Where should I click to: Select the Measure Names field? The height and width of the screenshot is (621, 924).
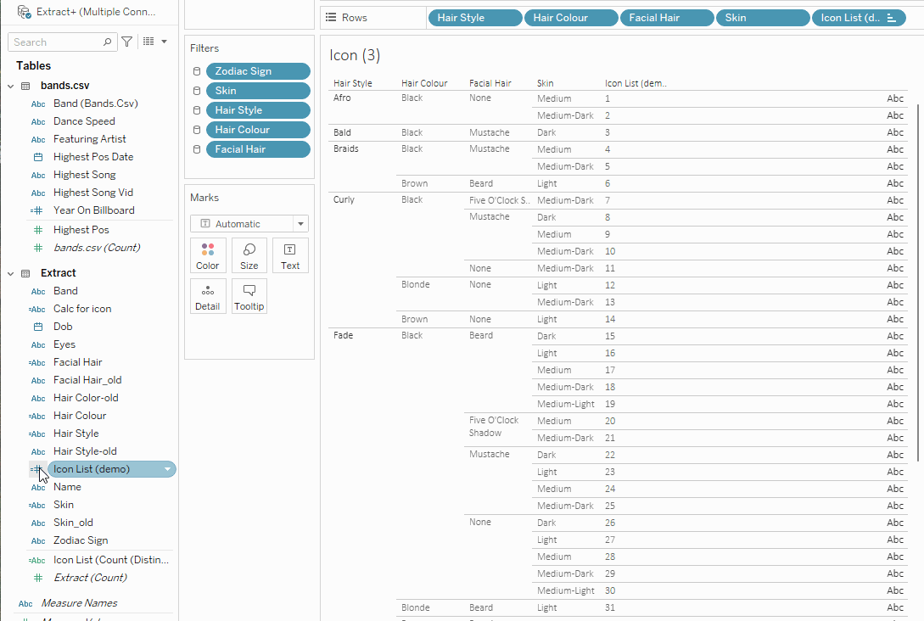79,603
